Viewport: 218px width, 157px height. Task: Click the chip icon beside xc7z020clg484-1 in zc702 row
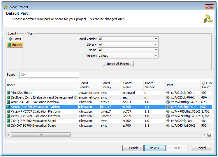coord(168,121)
